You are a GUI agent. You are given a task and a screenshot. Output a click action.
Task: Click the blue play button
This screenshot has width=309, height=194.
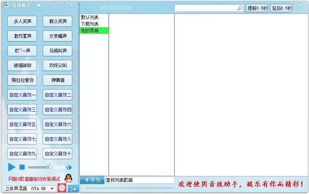pos(12,167)
